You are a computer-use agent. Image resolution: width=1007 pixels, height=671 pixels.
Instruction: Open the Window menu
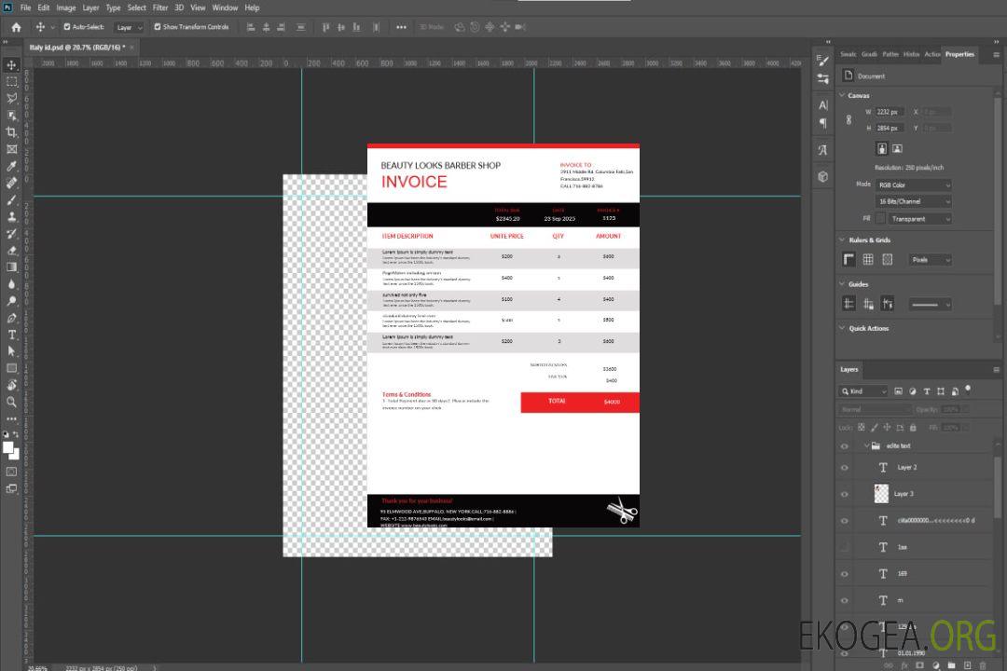(225, 7)
